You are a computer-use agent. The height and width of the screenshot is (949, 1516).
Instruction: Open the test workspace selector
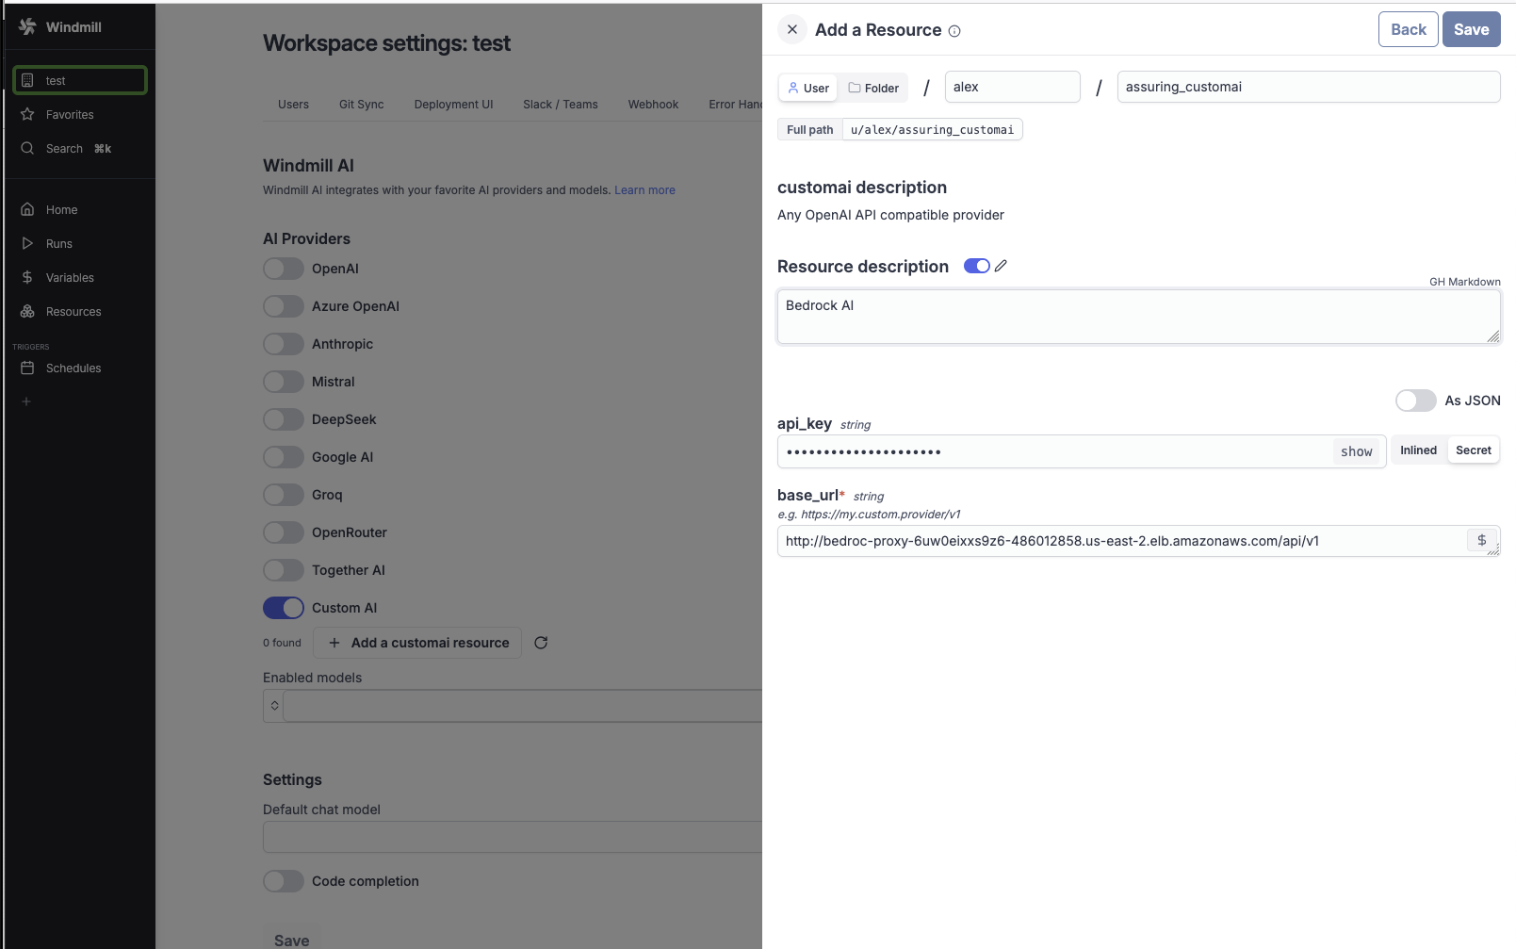tap(79, 79)
